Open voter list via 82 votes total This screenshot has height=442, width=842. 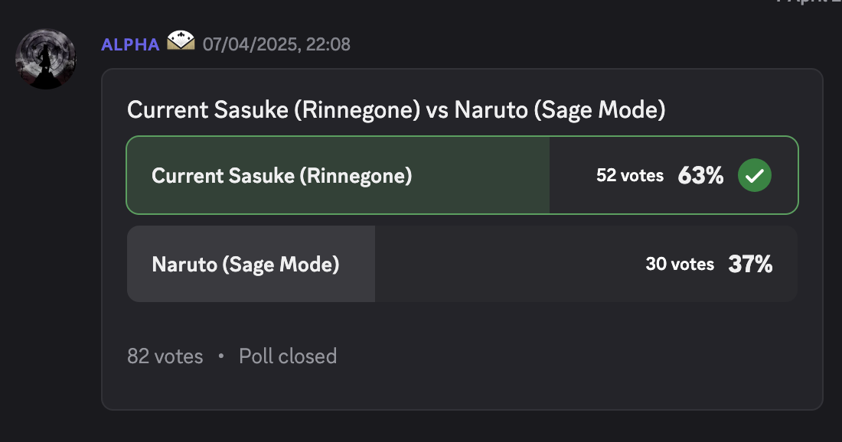pyautogui.click(x=165, y=356)
